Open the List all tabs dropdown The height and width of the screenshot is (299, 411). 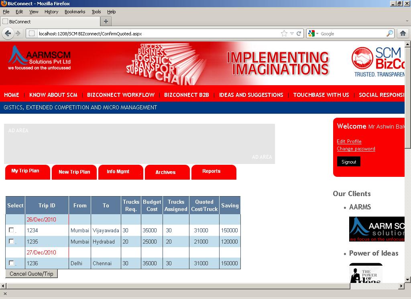click(x=407, y=21)
